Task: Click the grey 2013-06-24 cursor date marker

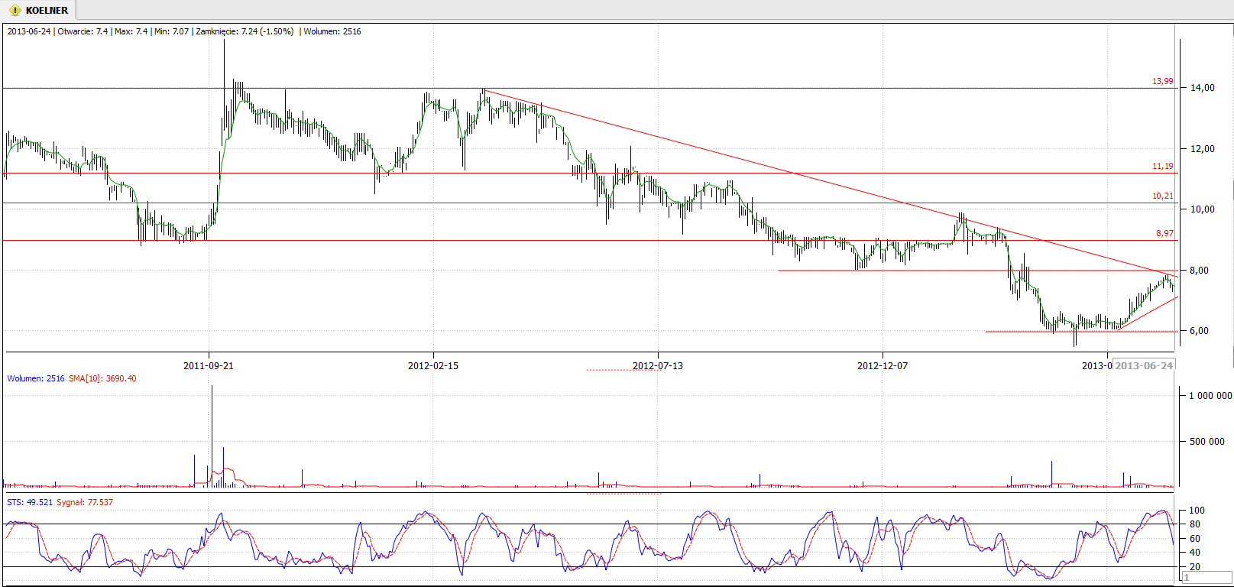Action: tap(1144, 365)
